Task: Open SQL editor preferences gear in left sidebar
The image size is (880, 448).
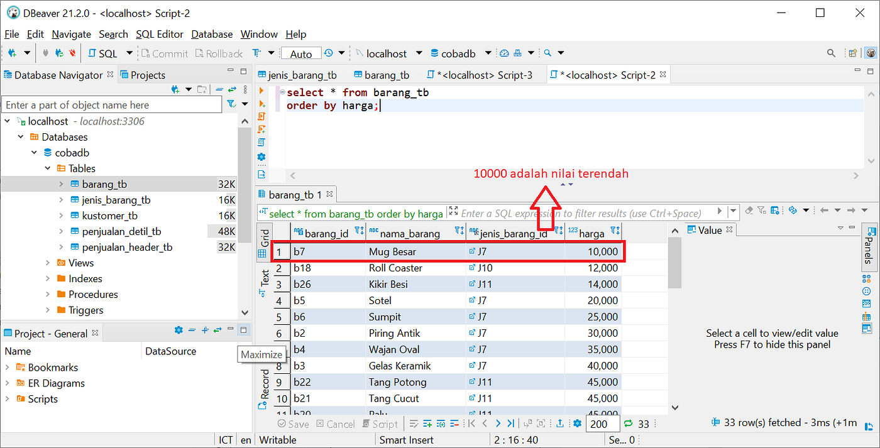Action: click(x=262, y=157)
